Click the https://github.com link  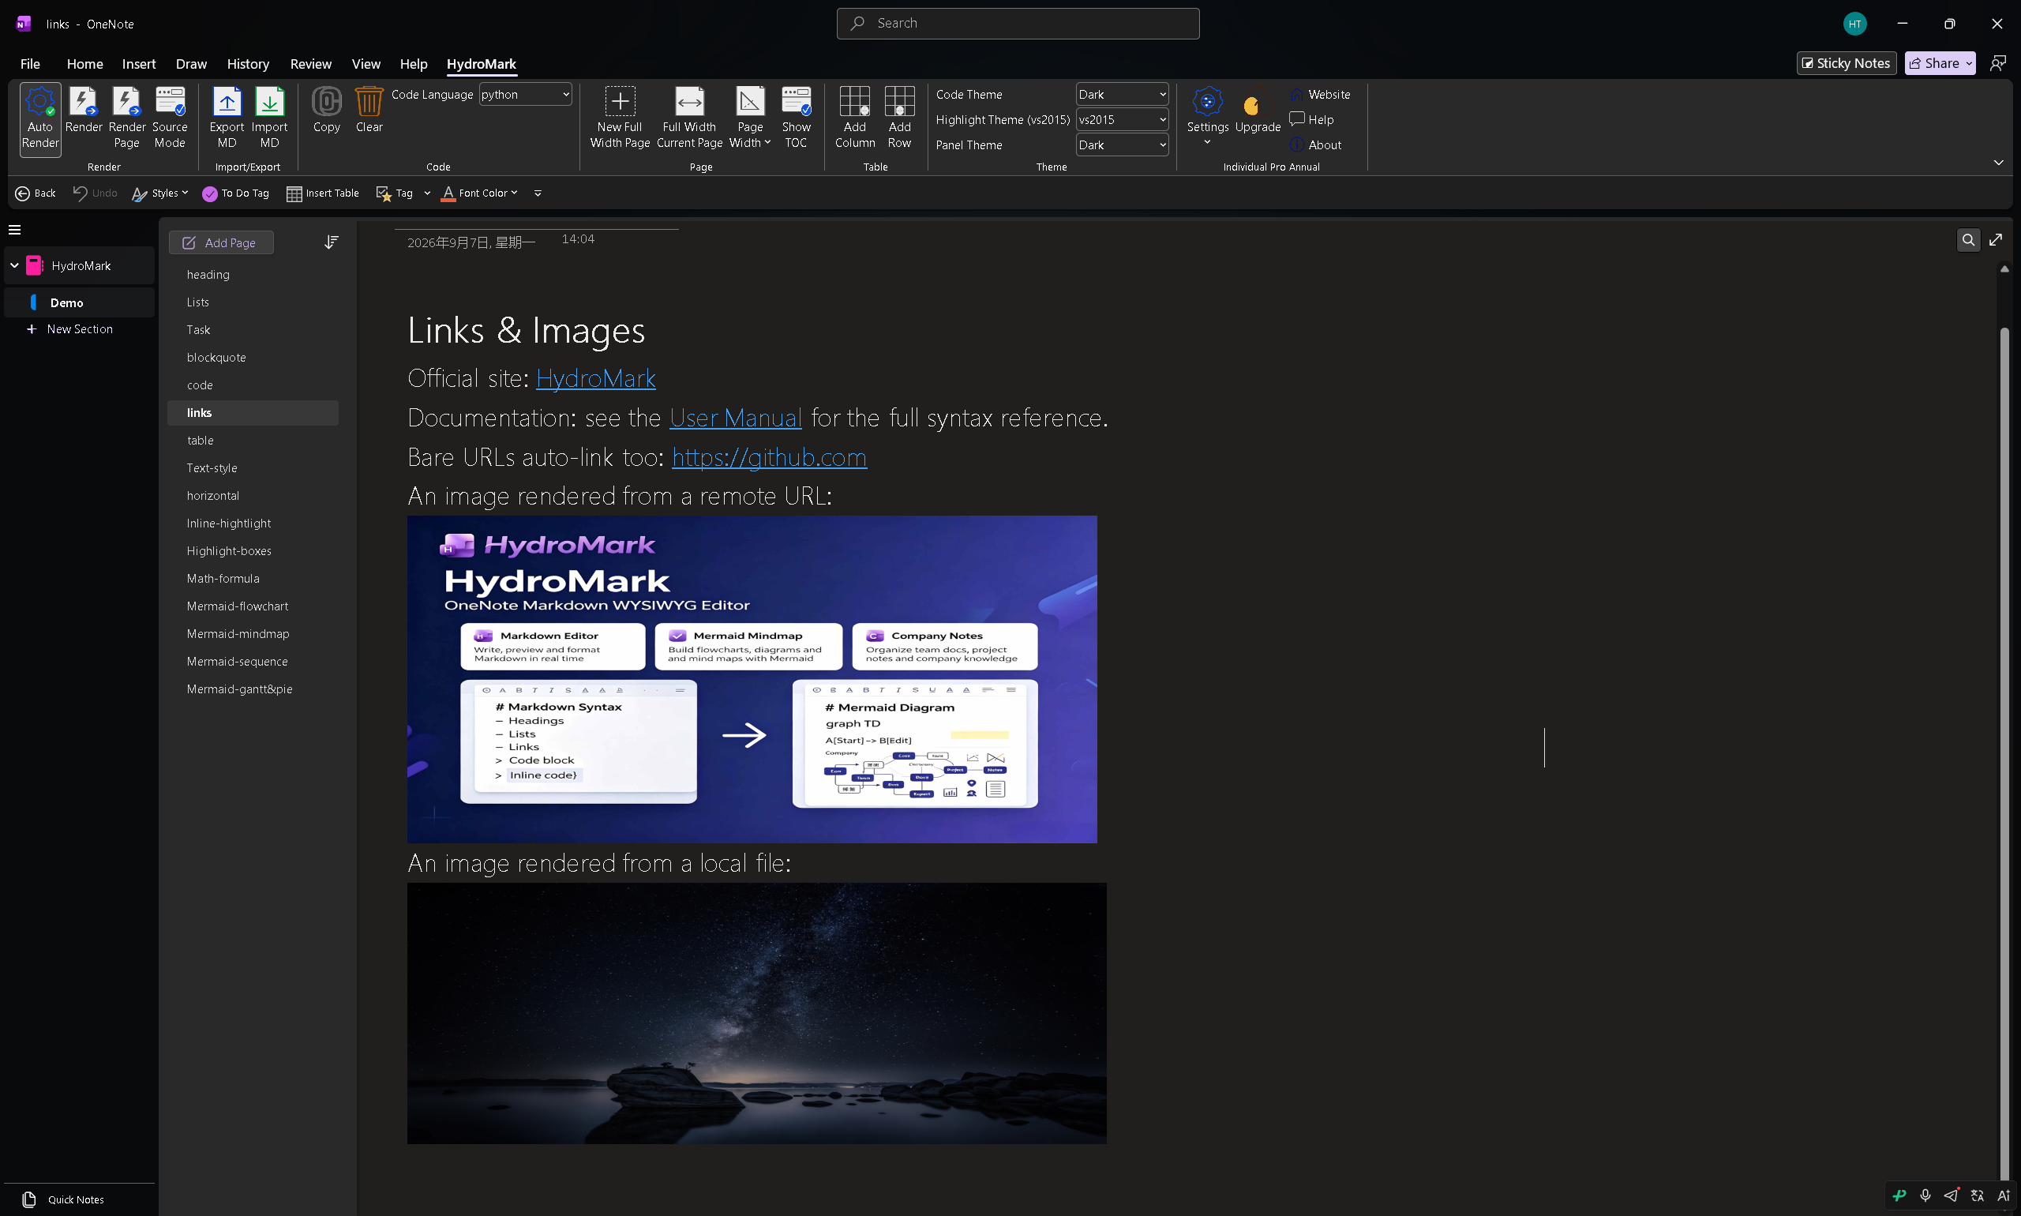click(x=769, y=457)
